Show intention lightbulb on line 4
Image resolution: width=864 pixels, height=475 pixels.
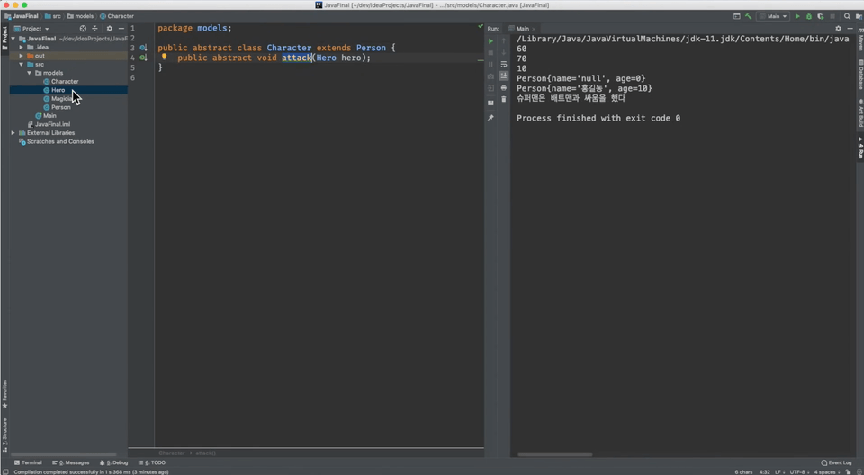164,57
